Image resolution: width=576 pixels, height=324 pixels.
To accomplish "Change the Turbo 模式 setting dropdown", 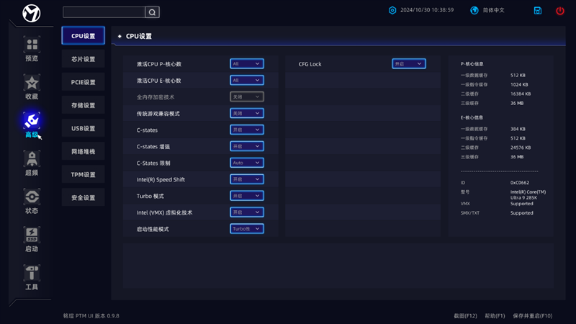I will tap(247, 196).
